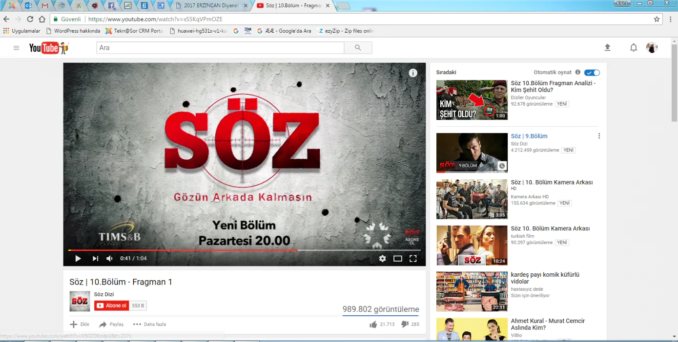Image resolution: width=678 pixels, height=342 pixels.
Task: Go to the browser home page
Action: 42,19
